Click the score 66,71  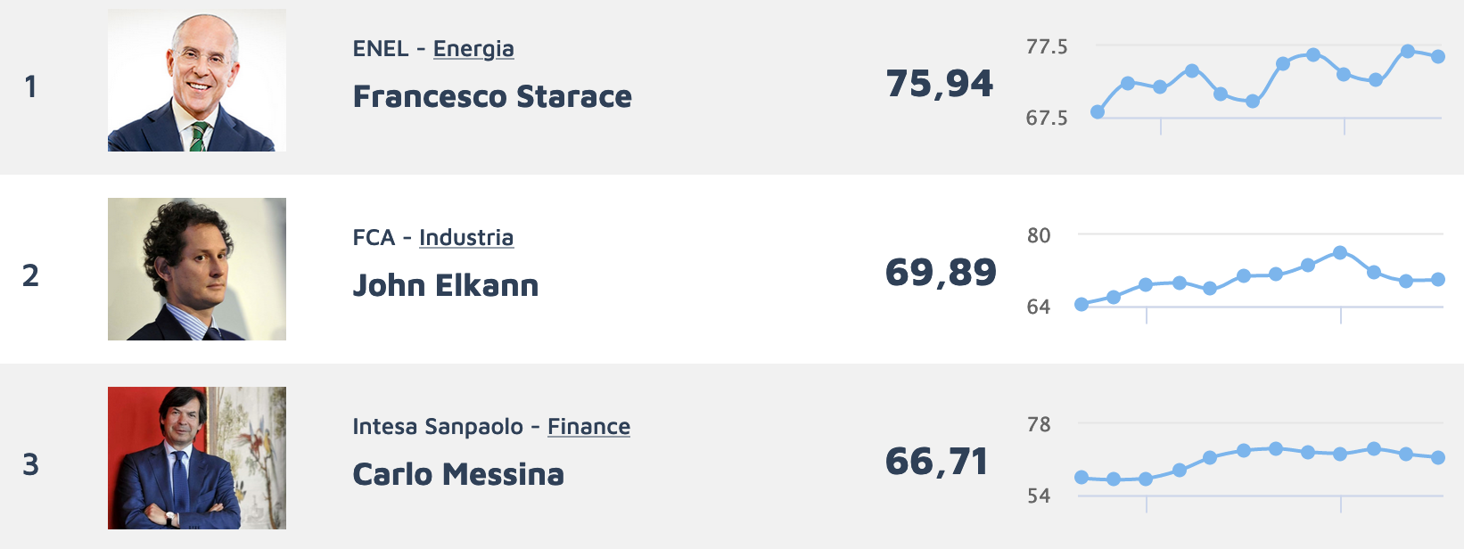click(937, 462)
